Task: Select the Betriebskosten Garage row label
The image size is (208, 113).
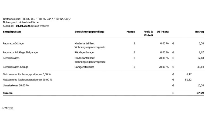Action: point(15,67)
